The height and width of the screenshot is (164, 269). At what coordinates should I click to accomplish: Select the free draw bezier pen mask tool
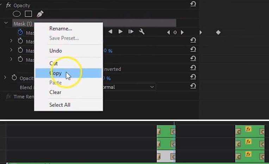tap(40, 14)
